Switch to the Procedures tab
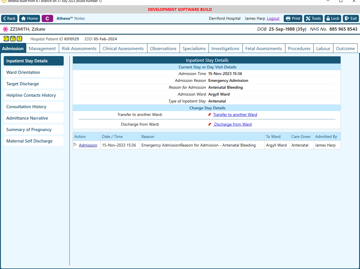360x269 pixels. (x=299, y=48)
